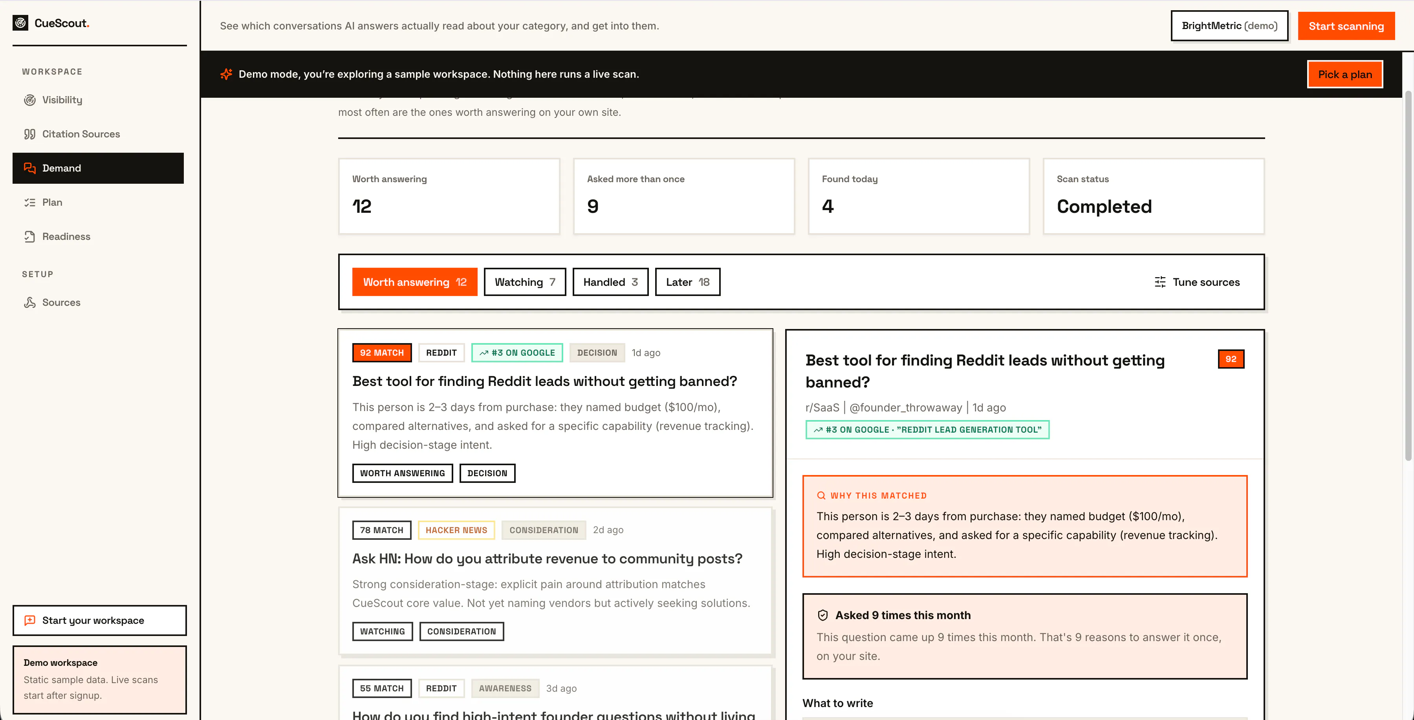Click the Visibility target icon in sidebar
This screenshot has width=1414, height=720.
coord(29,100)
